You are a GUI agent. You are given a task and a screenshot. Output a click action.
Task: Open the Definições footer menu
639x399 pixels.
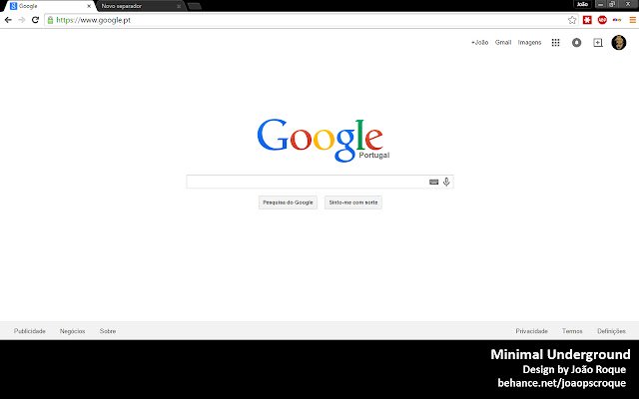click(611, 331)
